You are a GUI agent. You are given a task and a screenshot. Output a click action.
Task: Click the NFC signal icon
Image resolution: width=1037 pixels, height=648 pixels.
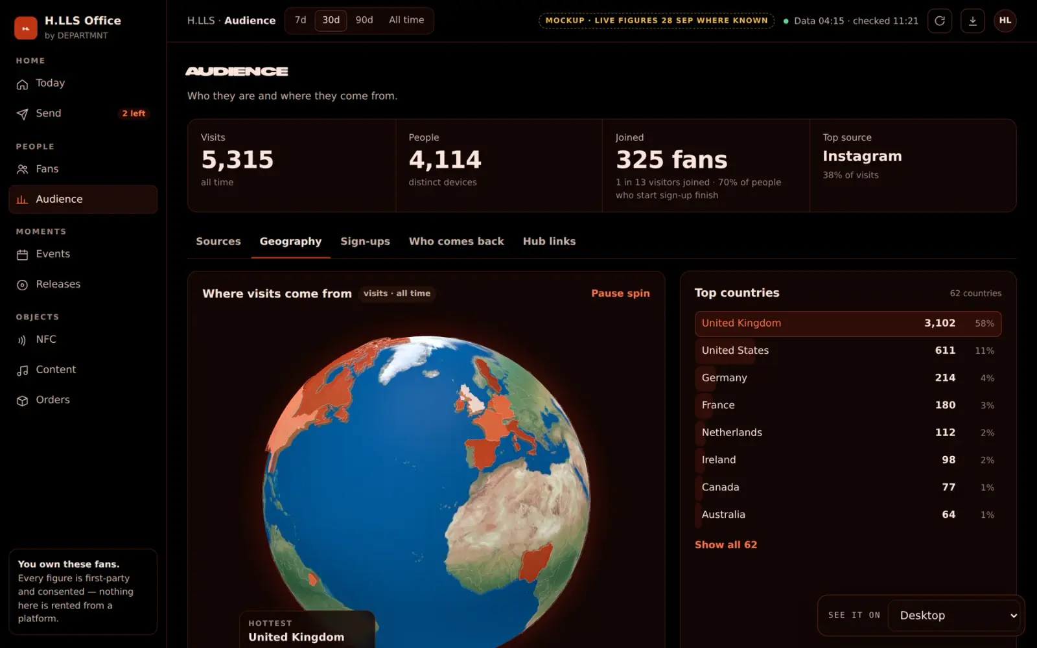(22, 340)
